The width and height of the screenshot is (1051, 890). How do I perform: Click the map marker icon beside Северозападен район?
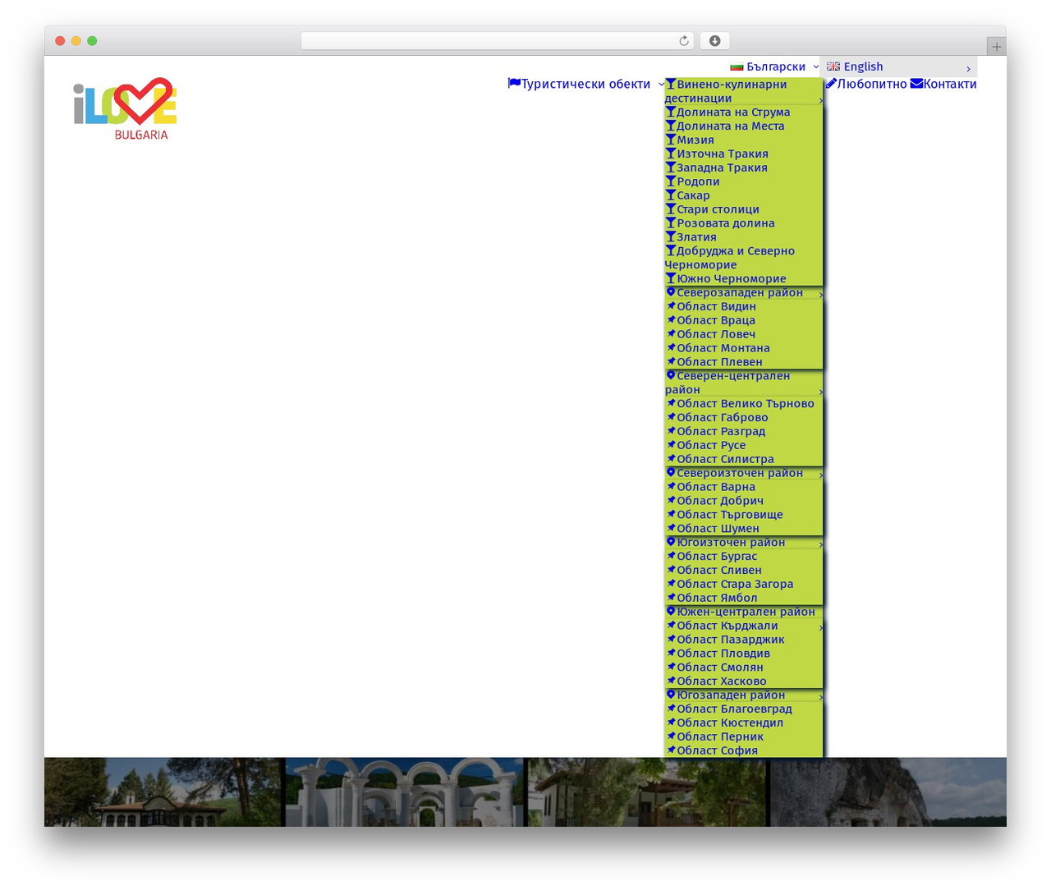pos(670,291)
